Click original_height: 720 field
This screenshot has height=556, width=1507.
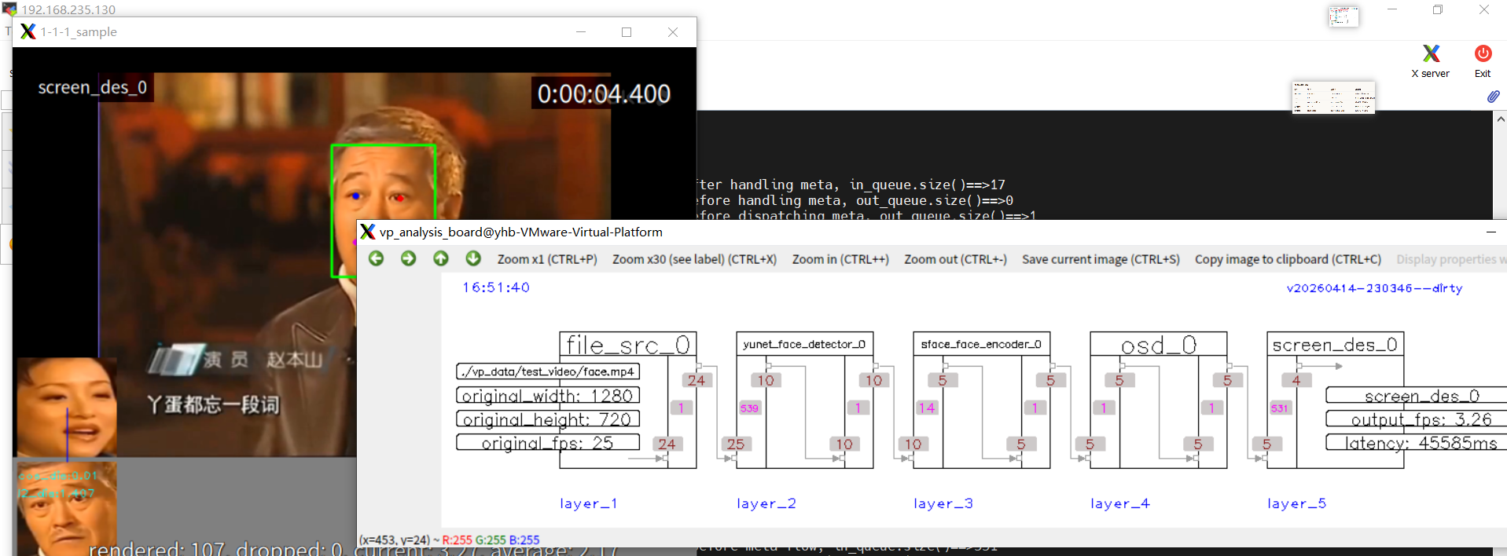(x=548, y=419)
